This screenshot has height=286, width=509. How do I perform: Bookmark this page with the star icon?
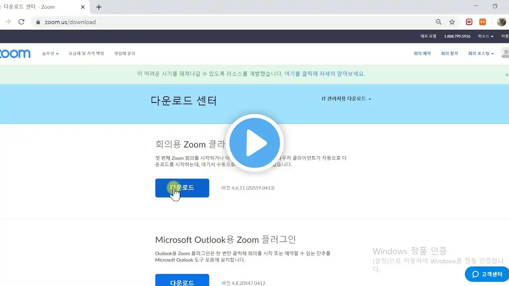(452, 22)
